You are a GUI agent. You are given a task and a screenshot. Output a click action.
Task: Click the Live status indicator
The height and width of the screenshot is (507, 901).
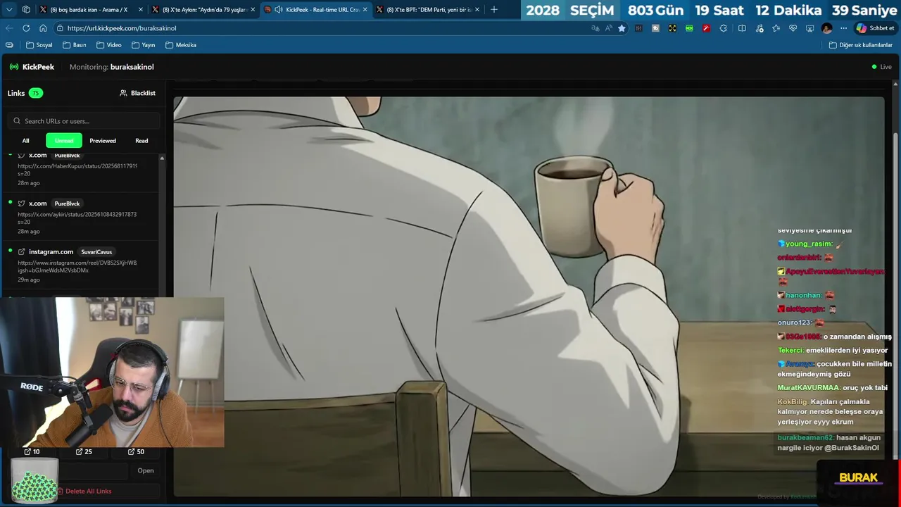(x=881, y=67)
